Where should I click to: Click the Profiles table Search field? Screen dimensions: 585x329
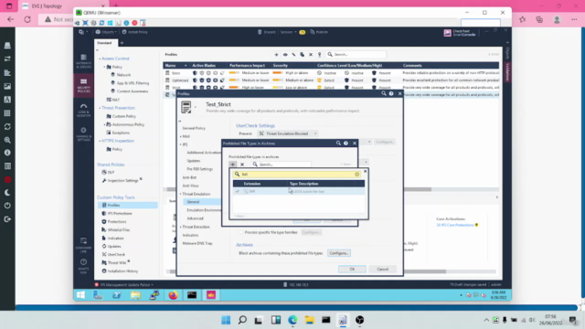(x=356, y=55)
